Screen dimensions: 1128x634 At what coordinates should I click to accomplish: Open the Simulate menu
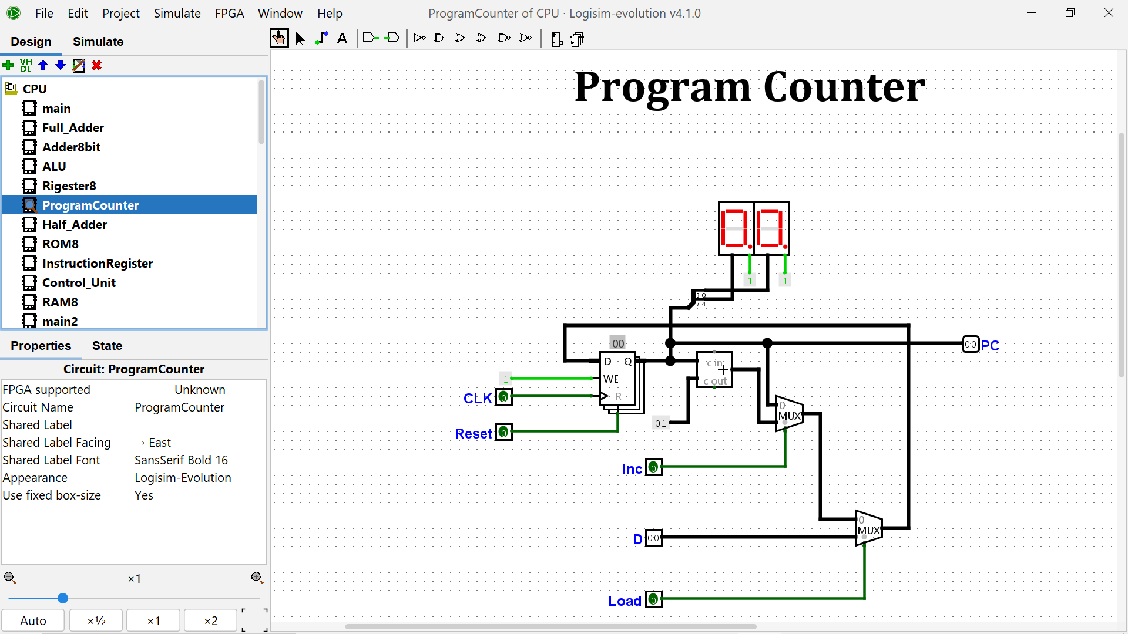(x=177, y=13)
